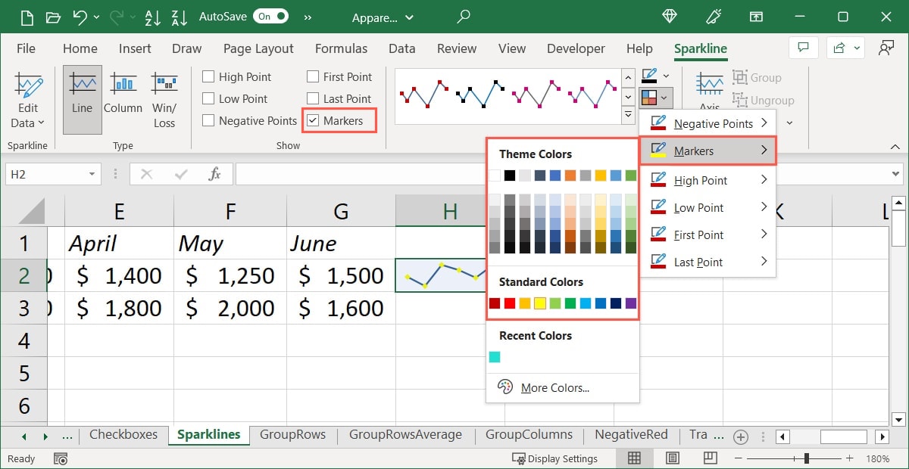Expand the Name Box dropdown arrow

[x=92, y=174]
